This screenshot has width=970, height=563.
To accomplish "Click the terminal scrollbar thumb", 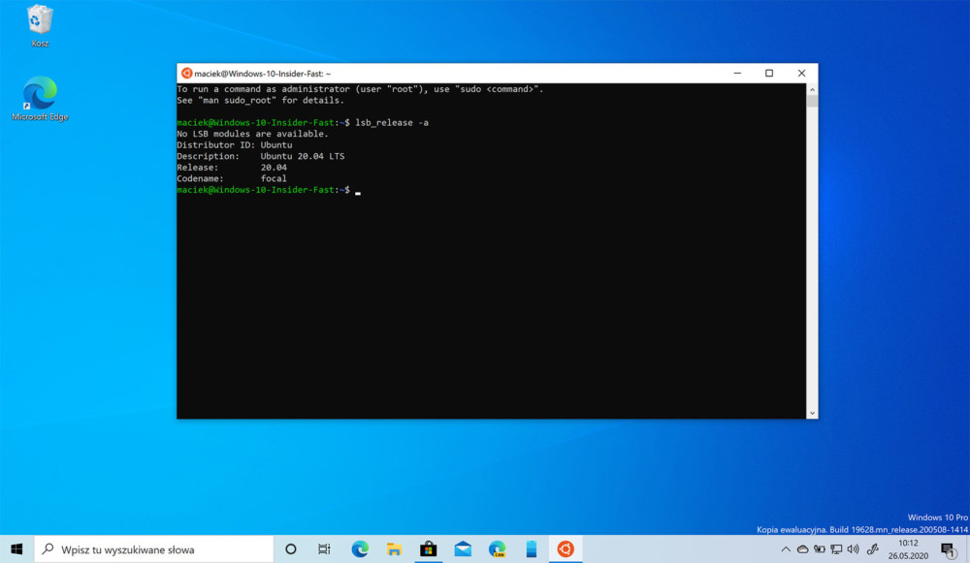I will 812,102.
